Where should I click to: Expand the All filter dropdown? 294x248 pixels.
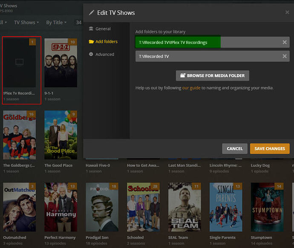[3, 23]
